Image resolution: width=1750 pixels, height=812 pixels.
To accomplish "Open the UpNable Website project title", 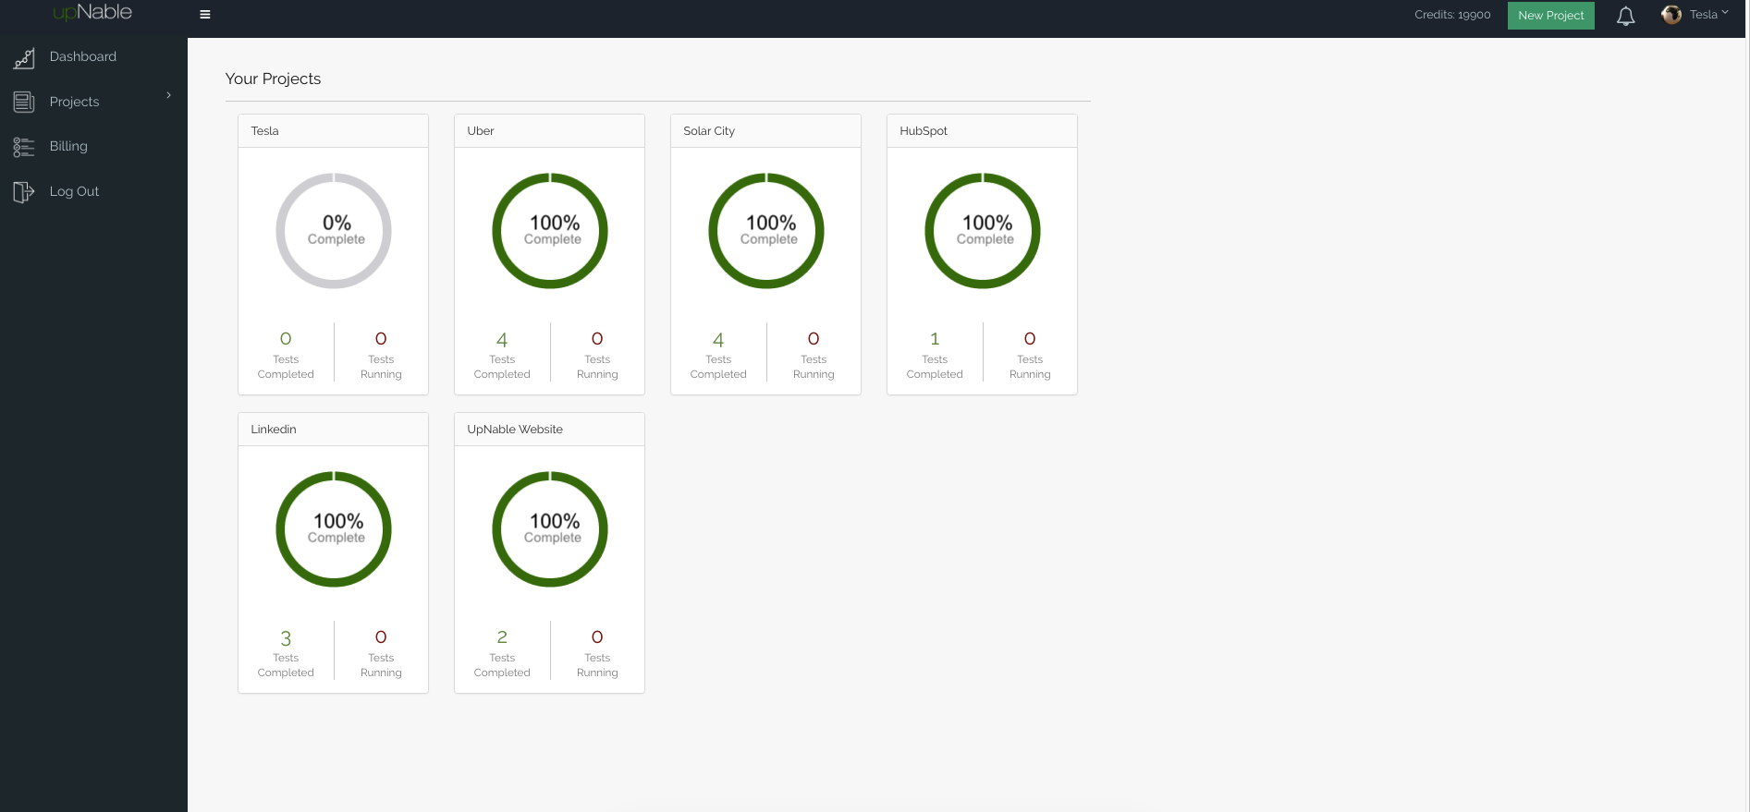I will point(515,430).
